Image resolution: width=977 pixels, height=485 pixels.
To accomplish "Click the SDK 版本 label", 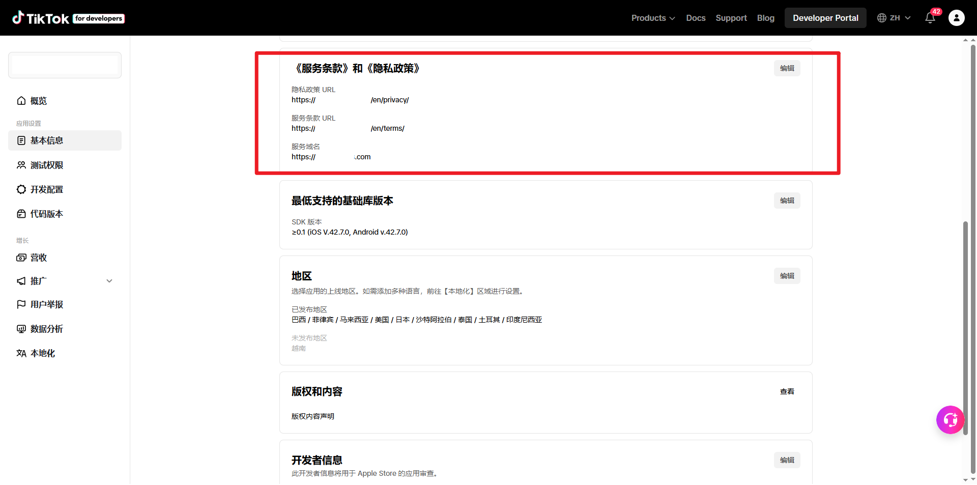I will (x=307, y=222).
